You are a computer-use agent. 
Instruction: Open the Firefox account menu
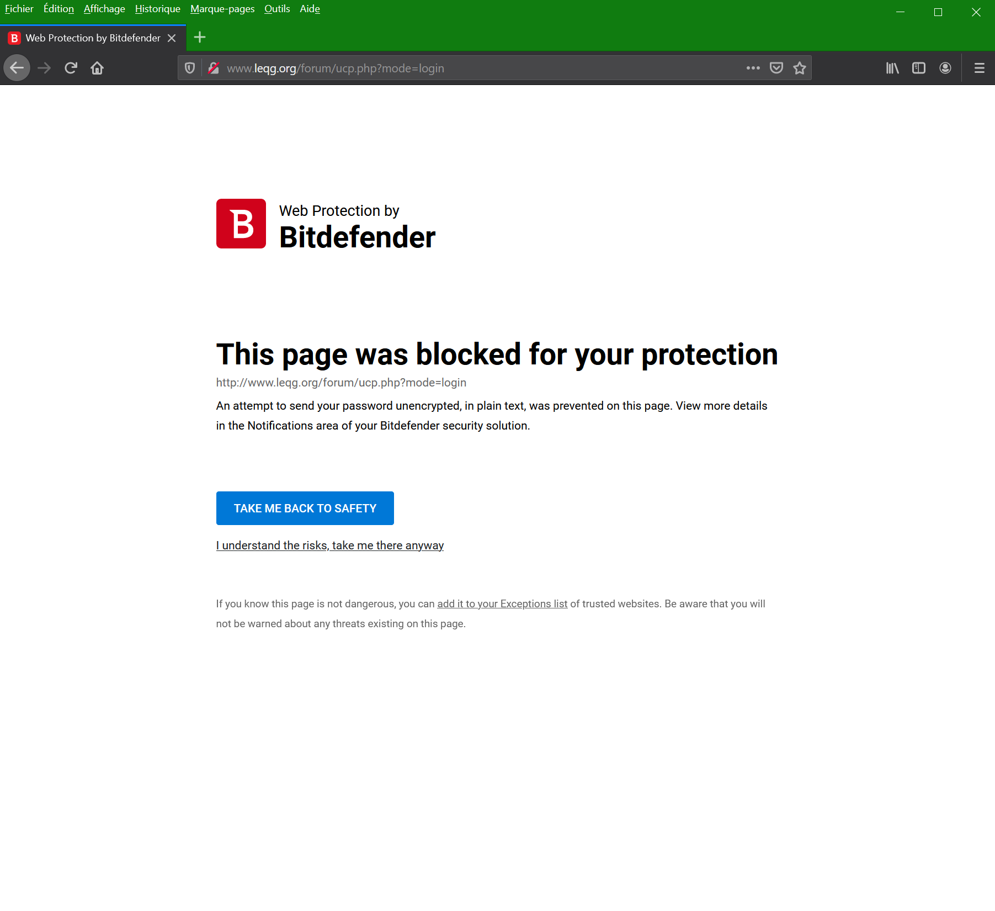click(x=945, y=68)
